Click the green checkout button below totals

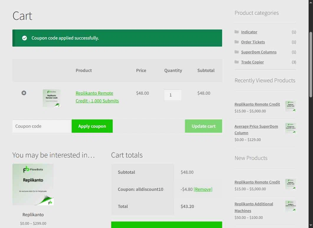166,224
